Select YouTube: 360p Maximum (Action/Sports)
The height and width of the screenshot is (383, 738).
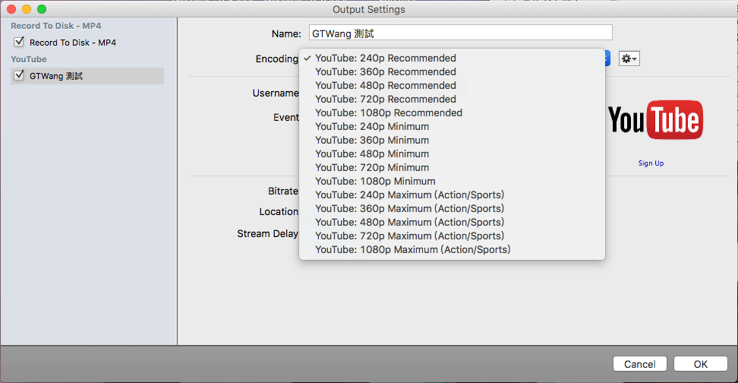coord(409,209)
